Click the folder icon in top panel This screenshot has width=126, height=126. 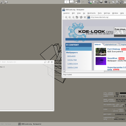click(x=121, y=2)
